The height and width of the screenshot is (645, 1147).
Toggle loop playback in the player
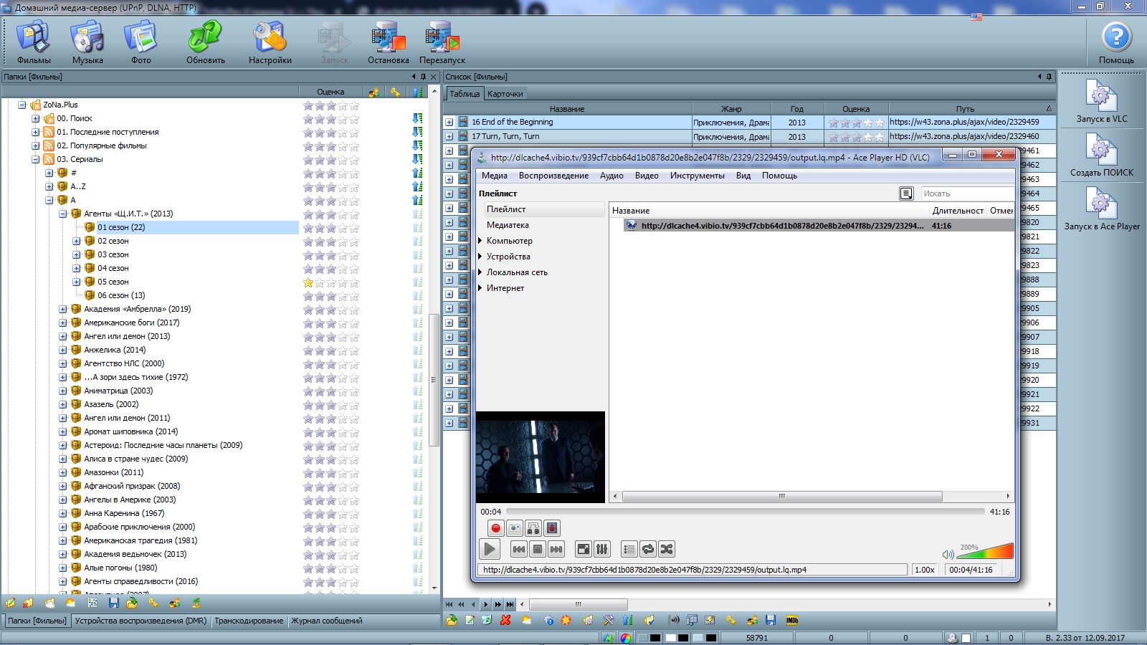(x=648, y=550)
